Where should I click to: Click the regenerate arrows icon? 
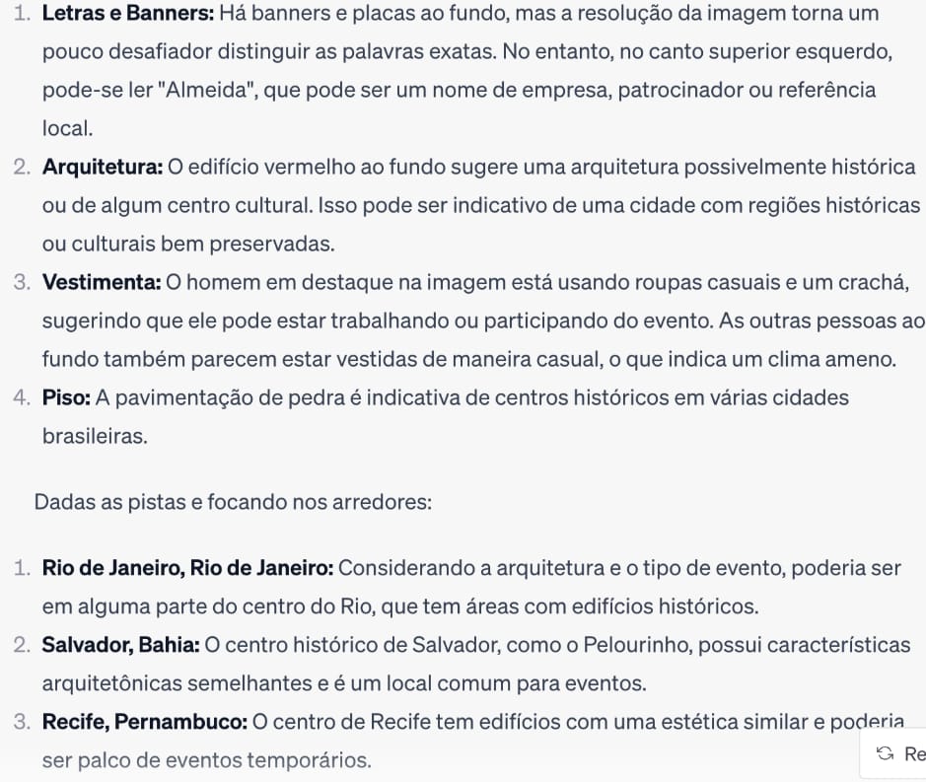tap(885, 754)
